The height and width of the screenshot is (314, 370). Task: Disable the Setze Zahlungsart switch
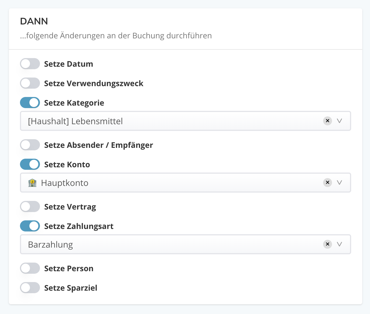[x=30, y=226]
